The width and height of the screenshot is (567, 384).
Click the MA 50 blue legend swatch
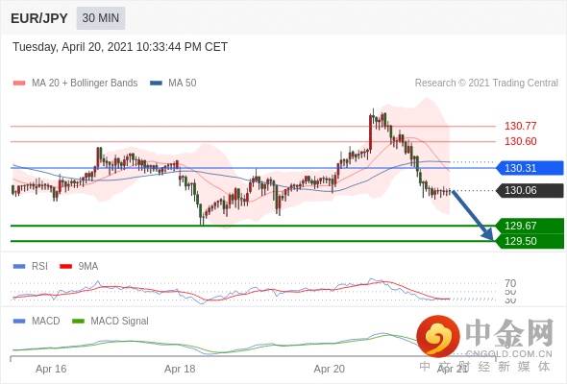point(156,84)
